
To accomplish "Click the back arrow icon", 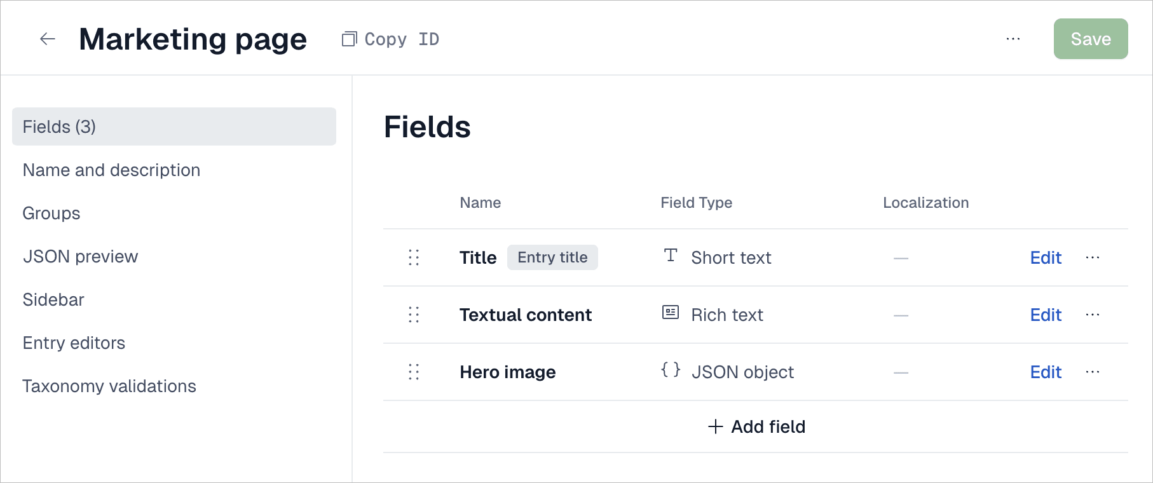I will (48, 39).
